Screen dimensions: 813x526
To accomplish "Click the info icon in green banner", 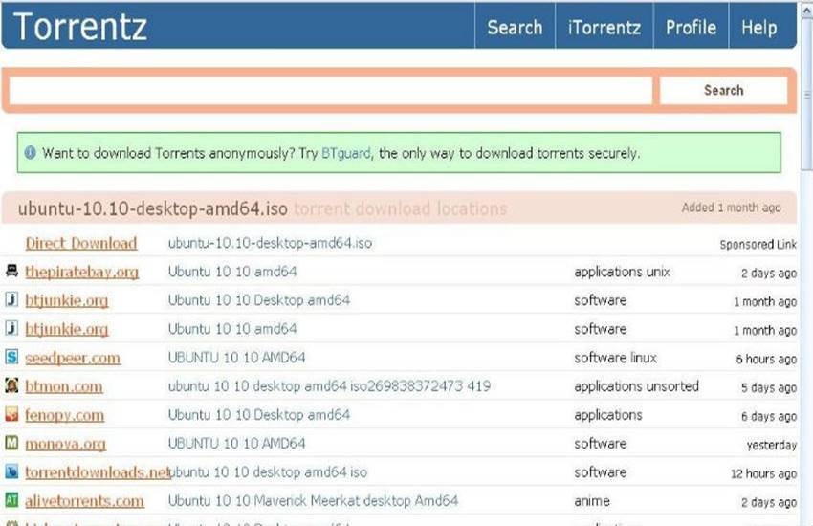I will click(x=31, y=153).
